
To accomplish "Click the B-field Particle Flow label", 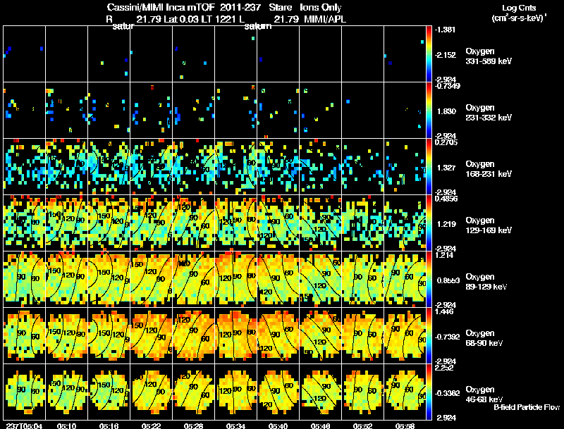I will coord(527,407).
